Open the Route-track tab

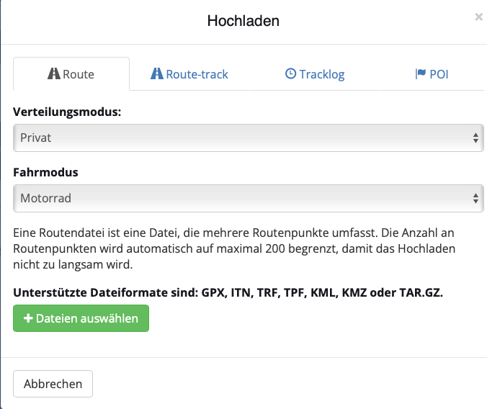197,73
